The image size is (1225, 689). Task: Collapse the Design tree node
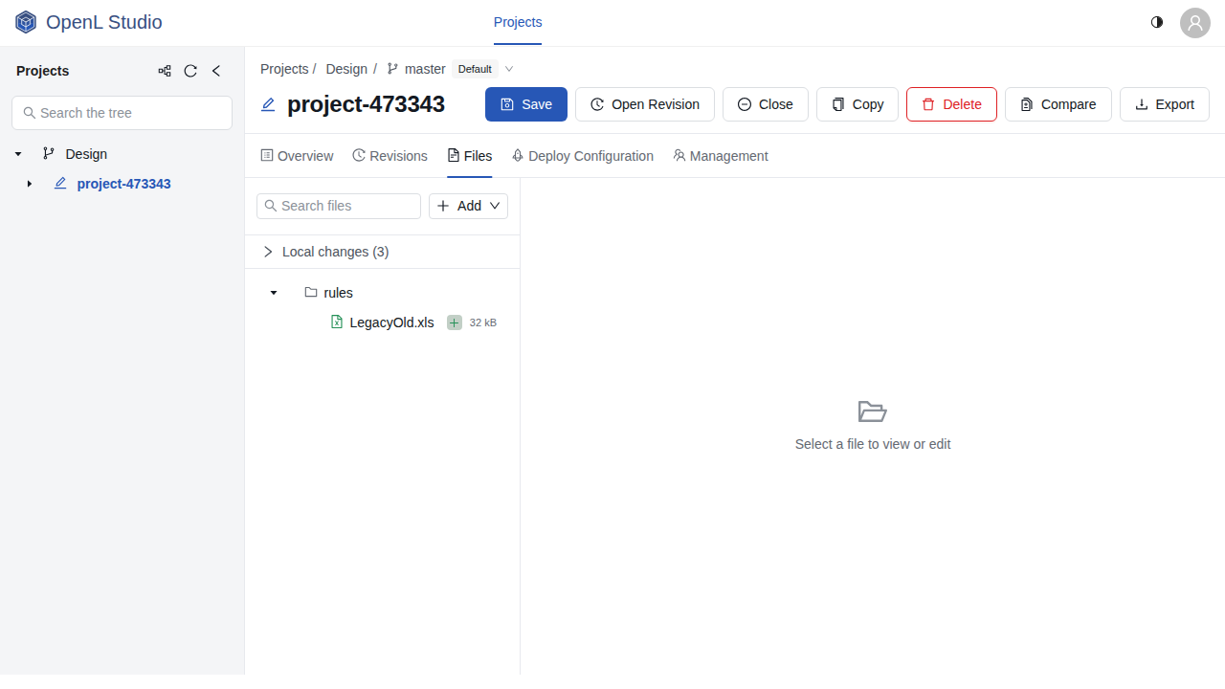pos(18,154)
